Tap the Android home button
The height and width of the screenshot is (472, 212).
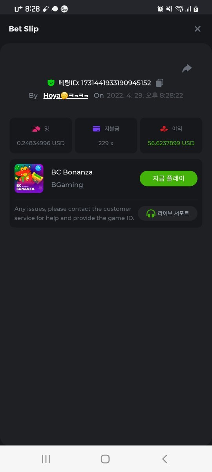tap(105, 459)
